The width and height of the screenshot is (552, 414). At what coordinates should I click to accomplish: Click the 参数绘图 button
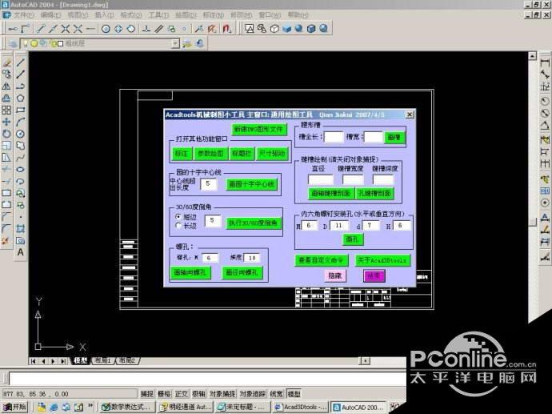point(210,154)
